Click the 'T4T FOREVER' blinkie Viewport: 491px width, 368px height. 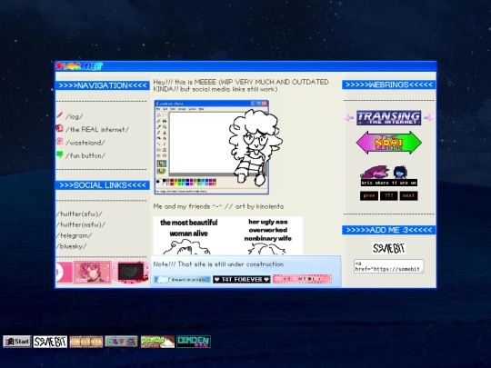(242, 280)
